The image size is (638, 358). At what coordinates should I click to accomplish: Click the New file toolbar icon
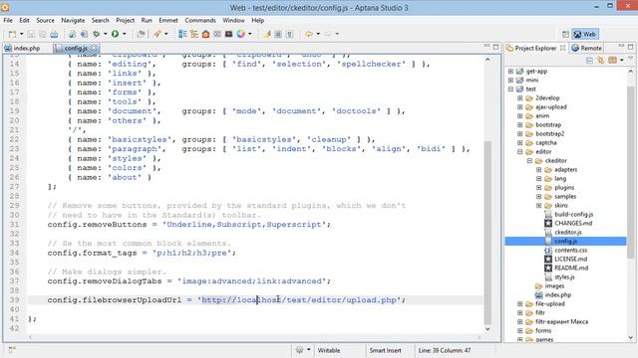pyautogui.click(x=12, y=34)
